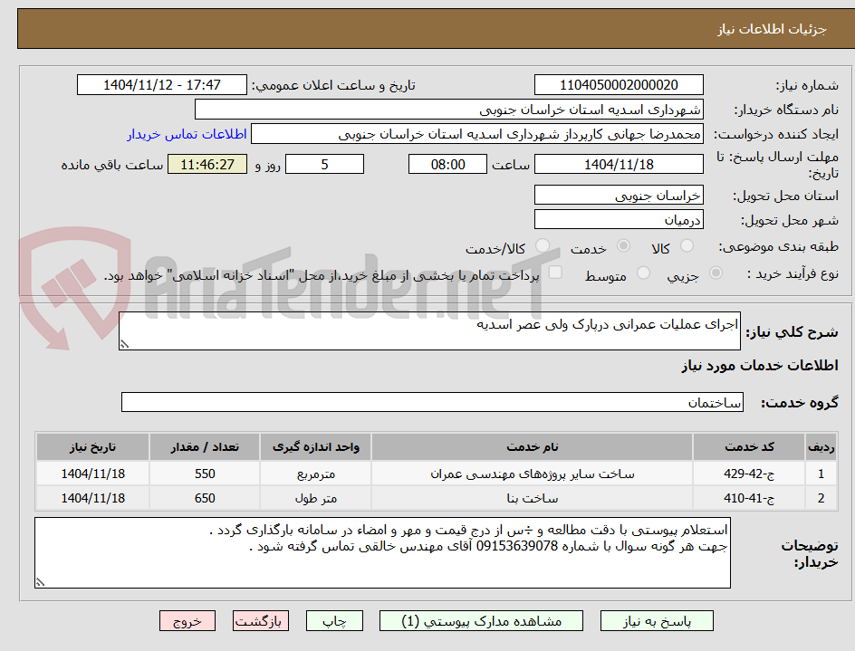The height and width of the screenshot is (651, 855).
Task: Select the کالا radio button
Action: point(687,246)
